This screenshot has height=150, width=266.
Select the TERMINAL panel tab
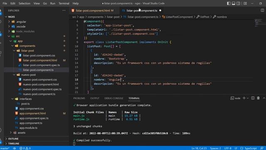134,98
